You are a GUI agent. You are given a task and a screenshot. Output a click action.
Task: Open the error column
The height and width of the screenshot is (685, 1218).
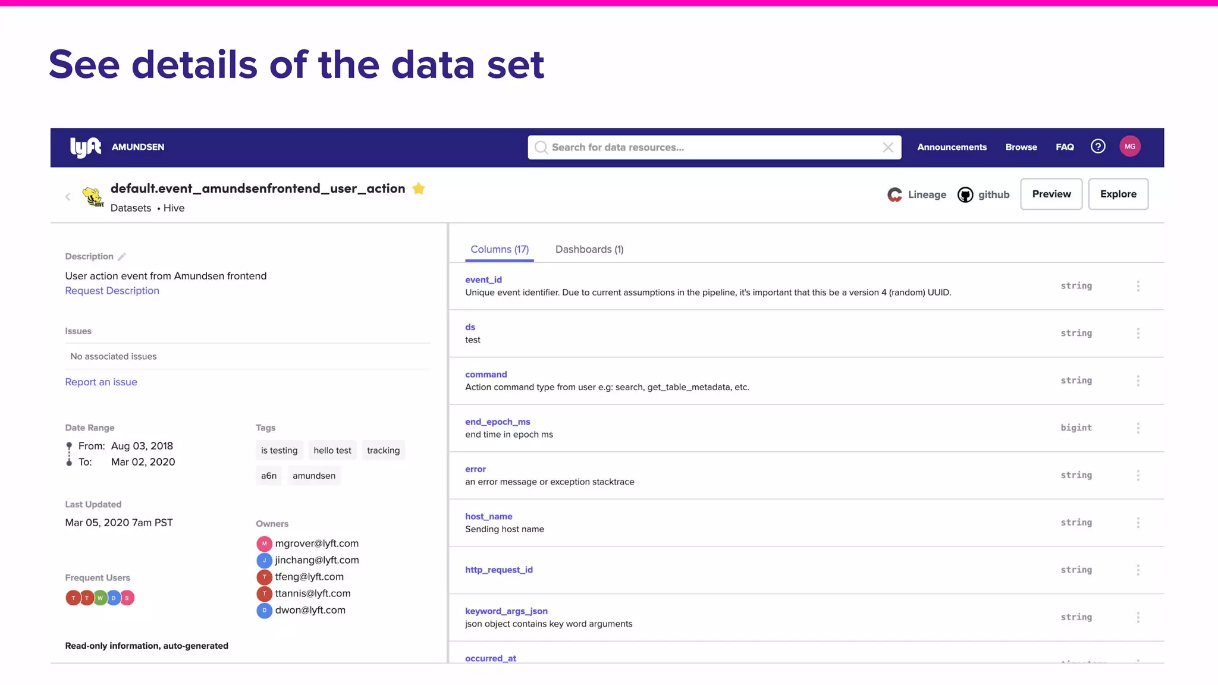pos(475,469)
